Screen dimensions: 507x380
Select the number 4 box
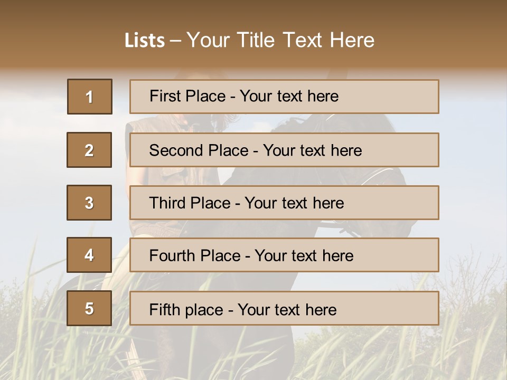(x=89, y=255)
